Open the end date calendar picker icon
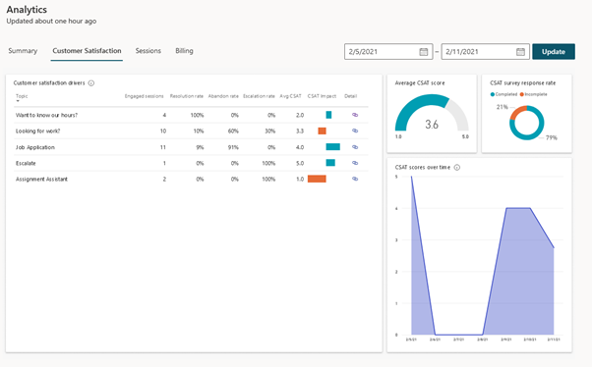The width and height of the screenshot is (592, 367). [x=520, y=52]
